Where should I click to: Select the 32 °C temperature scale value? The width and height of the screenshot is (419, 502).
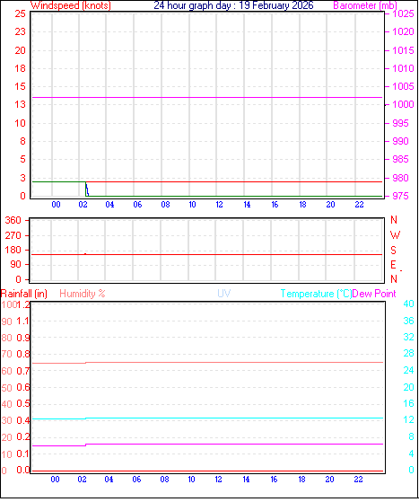tap(408, 337)
